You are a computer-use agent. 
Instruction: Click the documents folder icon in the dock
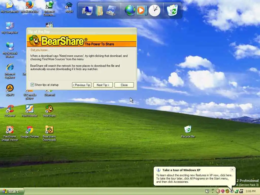(99, 10)
